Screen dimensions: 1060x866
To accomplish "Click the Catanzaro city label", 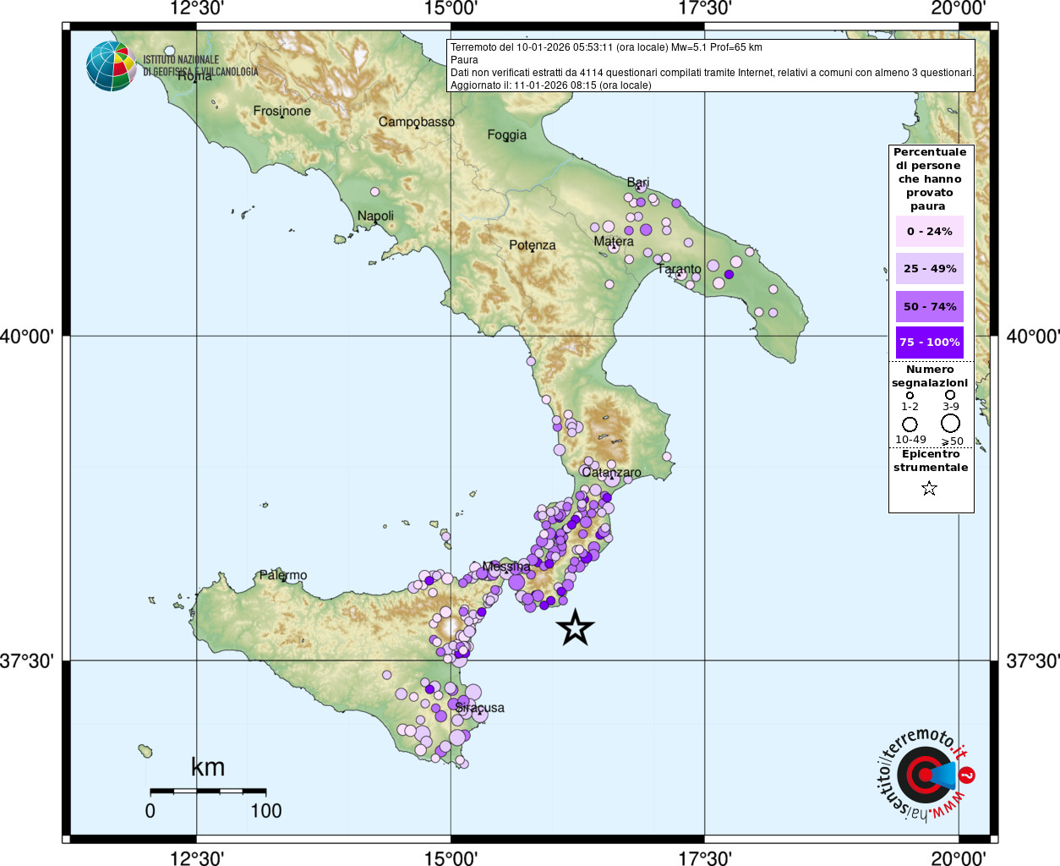I will pyautogui.click(x=611, y=473).
